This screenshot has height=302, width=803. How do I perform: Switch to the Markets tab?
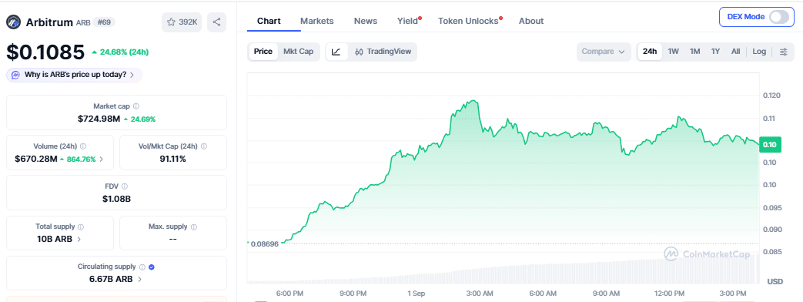(x=317, y=21)
